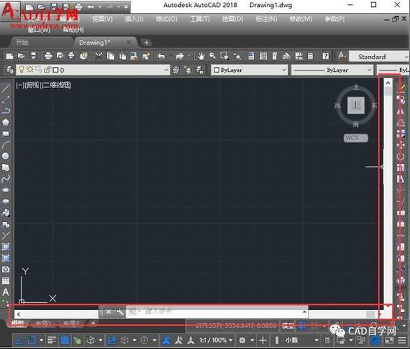Viewport: 410px width, 349px height.
Task: Expand command line history up arrow
Action: [x=305, y=311]
